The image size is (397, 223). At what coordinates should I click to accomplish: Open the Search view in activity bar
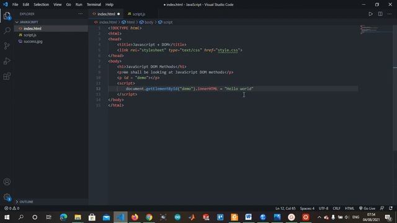tap(7, 31)
